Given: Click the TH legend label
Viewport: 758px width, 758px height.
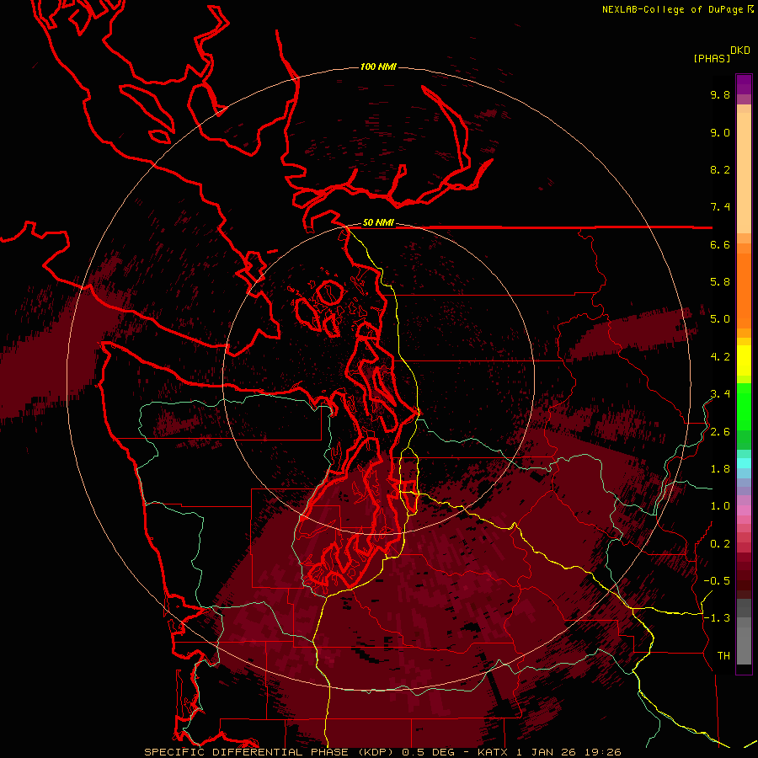Looking at the screenshot, I should click(723, 656).
